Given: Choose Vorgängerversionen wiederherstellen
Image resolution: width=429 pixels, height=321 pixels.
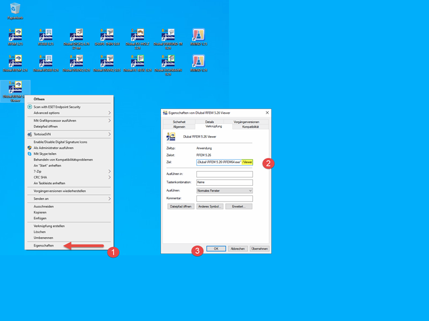Looking at the screenshot, I should [69, 191].
